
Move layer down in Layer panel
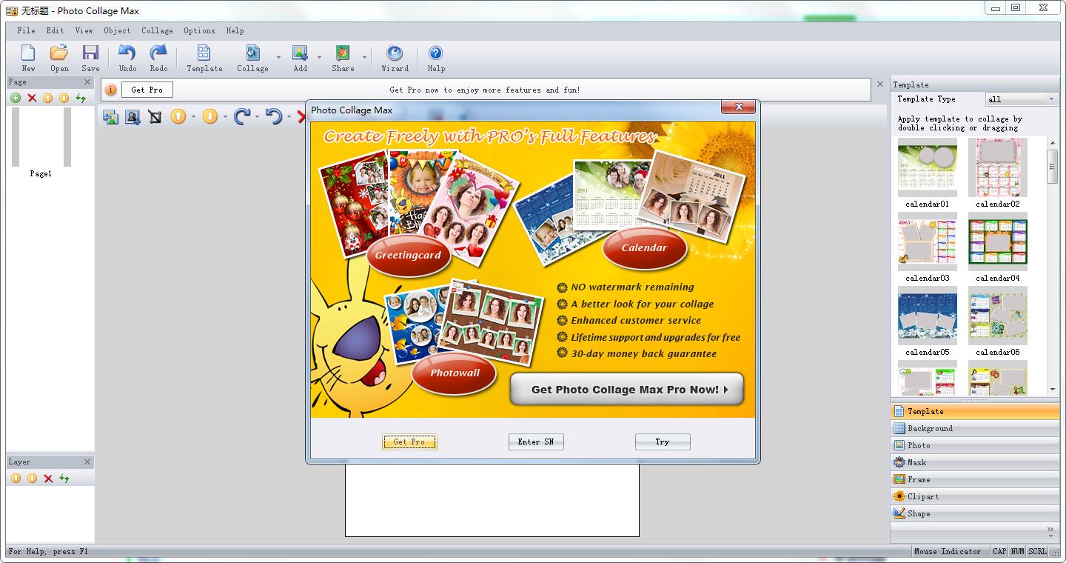(x=32, y=479)
